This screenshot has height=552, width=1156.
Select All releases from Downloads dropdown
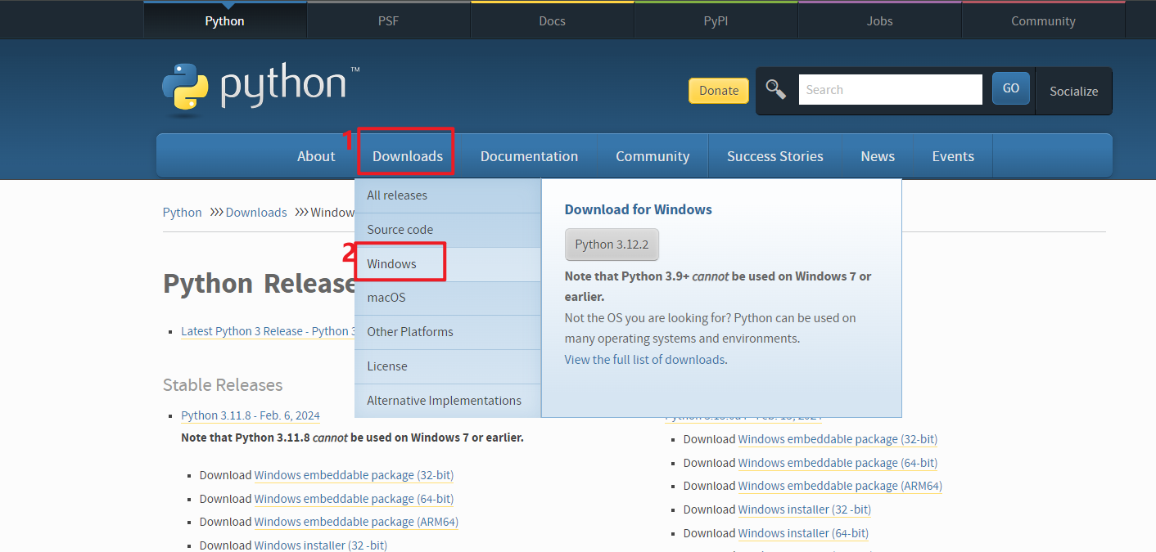pyautogui.click(x=448, y=195)
